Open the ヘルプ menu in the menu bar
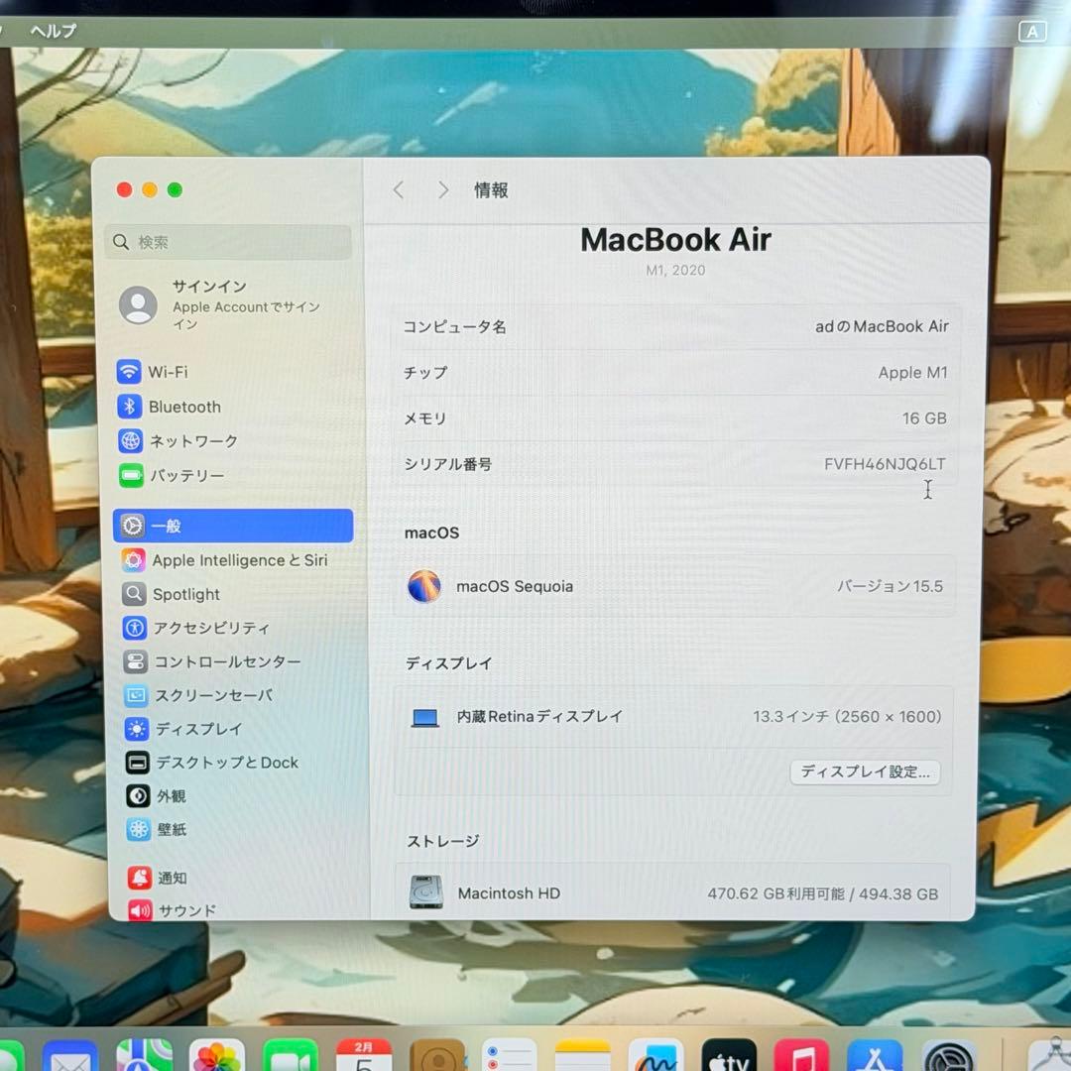The height and width of the screenshot is (1071, 1071). point(55,31)
